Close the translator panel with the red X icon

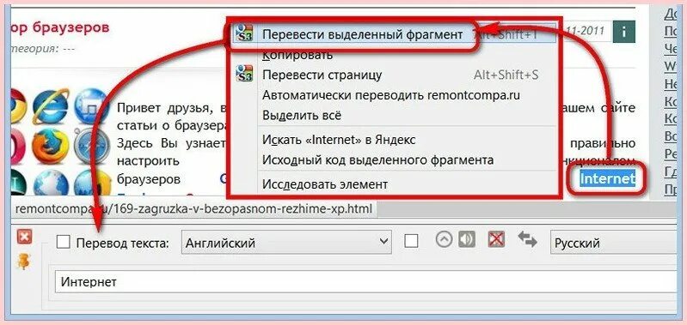tap(25, 238)
